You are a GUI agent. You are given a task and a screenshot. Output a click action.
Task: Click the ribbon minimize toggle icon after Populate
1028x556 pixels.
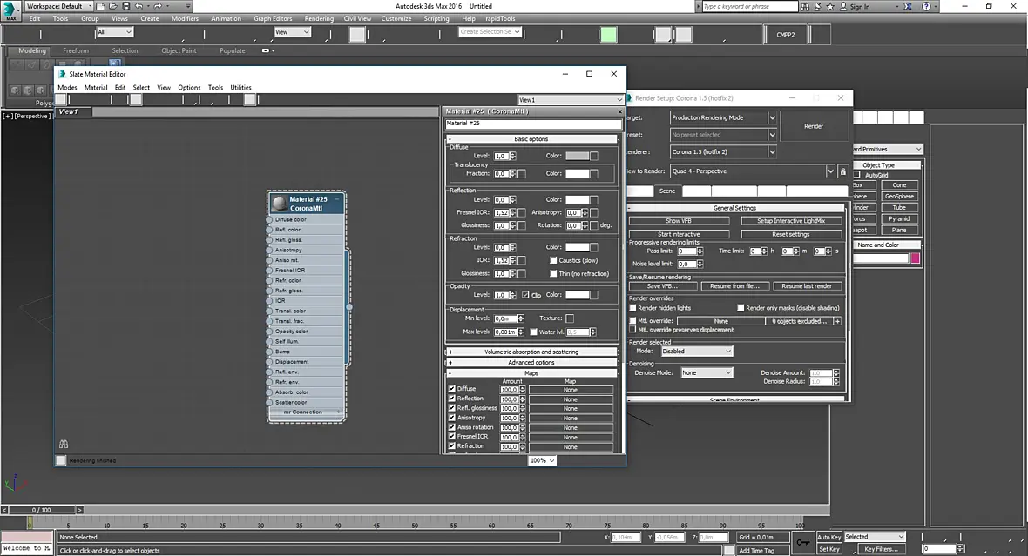(x=266, y=50)
